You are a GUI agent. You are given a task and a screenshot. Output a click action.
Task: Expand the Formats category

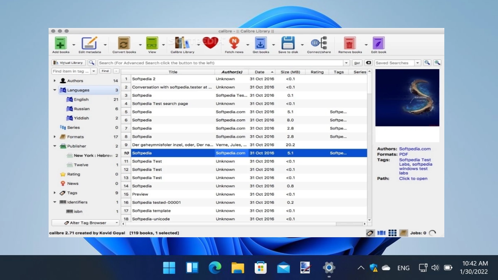(x=55, y=137)
